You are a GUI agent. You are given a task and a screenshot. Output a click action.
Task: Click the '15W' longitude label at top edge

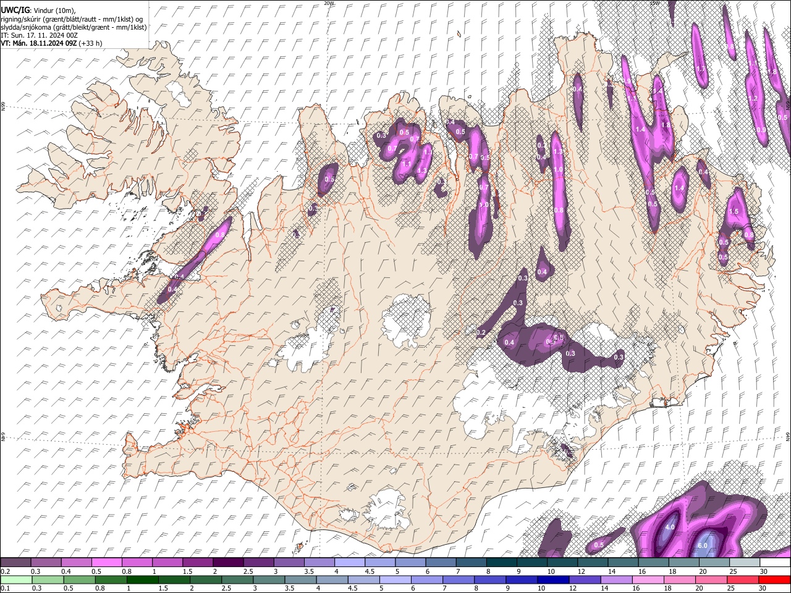click(x=655, y=3)
